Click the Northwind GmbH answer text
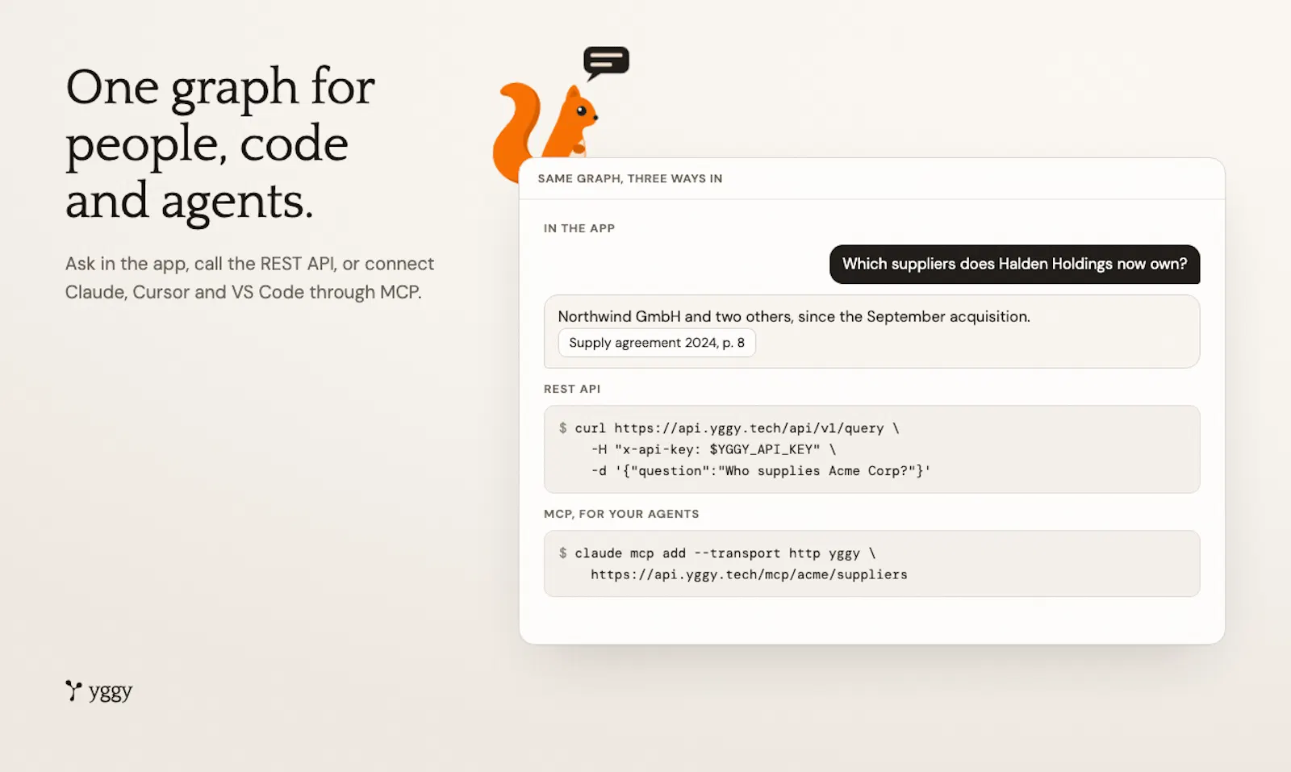The width and height of the screenshot is (1291, 772). coord(794,316)
